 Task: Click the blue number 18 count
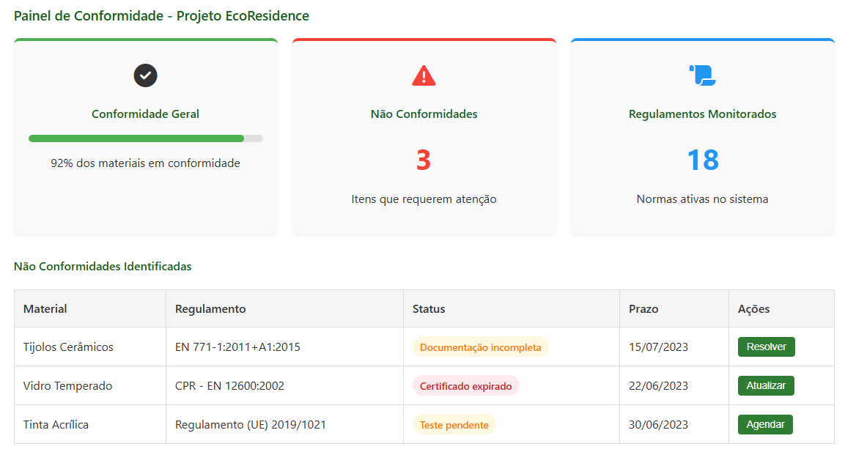coord(702,160)
